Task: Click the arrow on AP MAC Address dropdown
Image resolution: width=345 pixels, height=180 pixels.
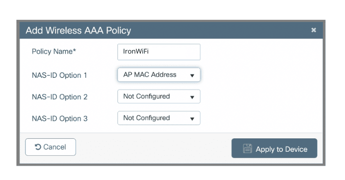Action: click(192, 75)
